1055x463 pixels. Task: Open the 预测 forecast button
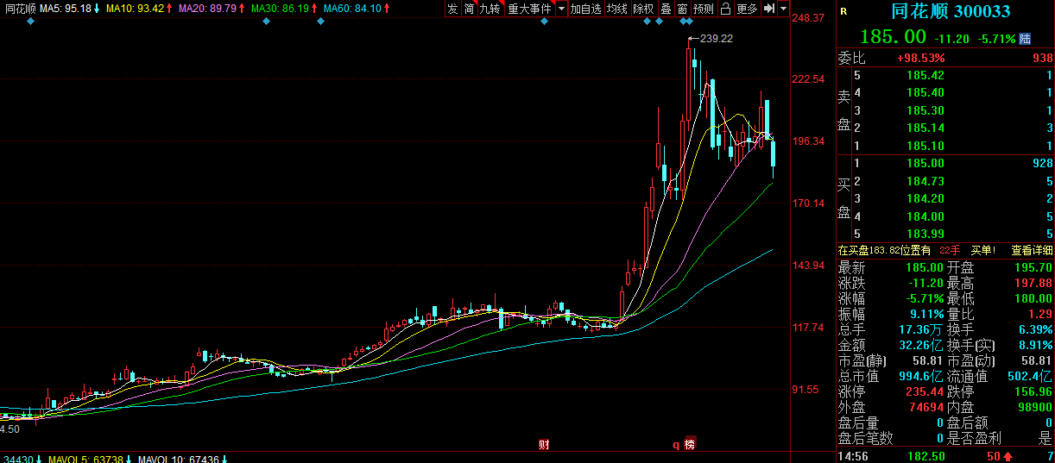(x=704, y=9)
